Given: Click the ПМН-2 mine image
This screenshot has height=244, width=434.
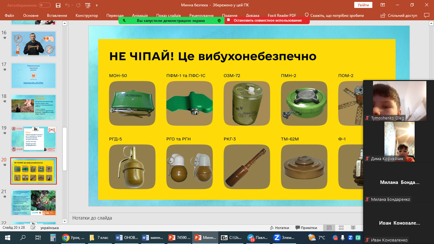Looking at the screenshot, I should 304,103.
